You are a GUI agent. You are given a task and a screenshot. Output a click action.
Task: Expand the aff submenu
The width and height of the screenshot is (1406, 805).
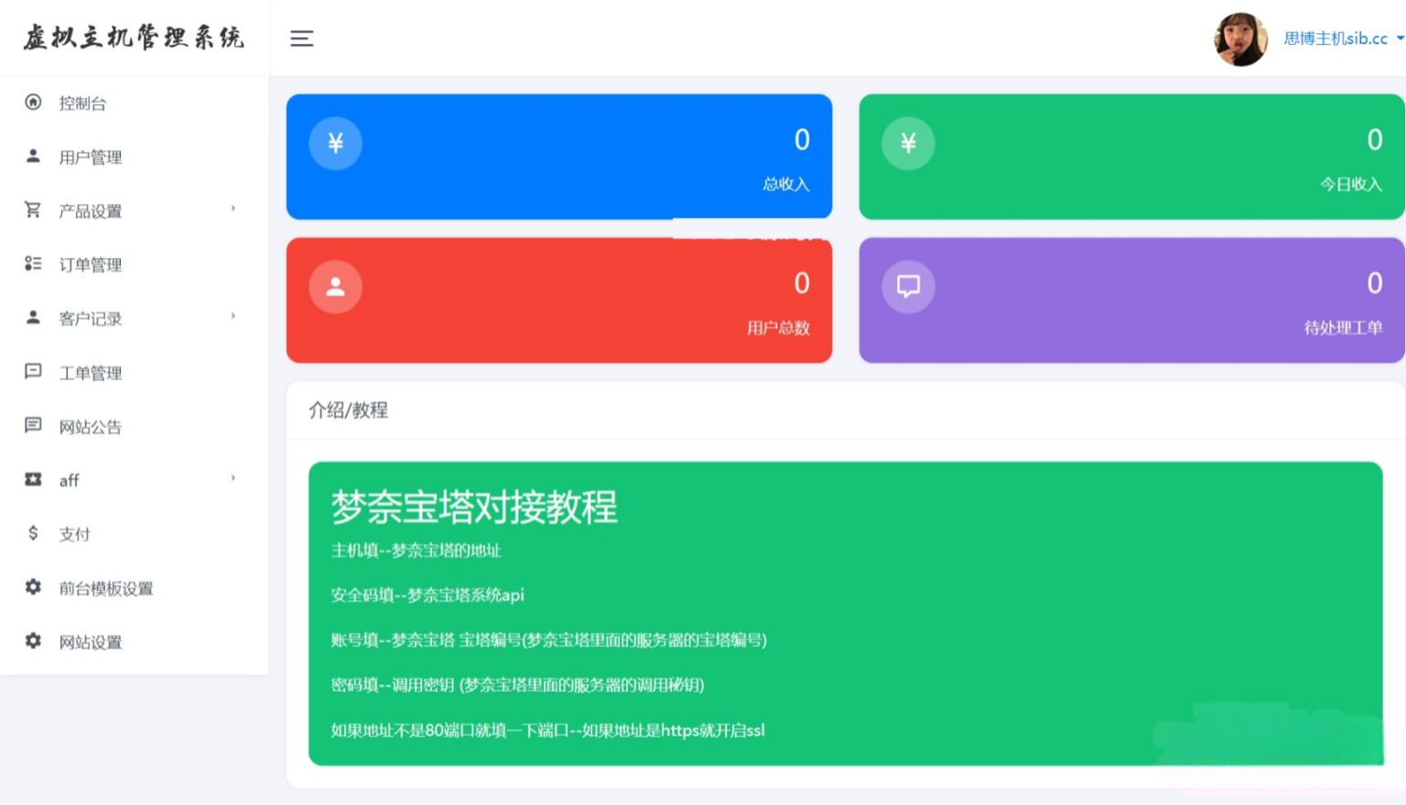[x=232, y=479]
